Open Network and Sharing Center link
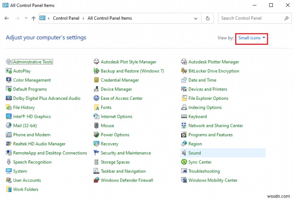This screenshot has width=294, height=200. tap(215, 126)
